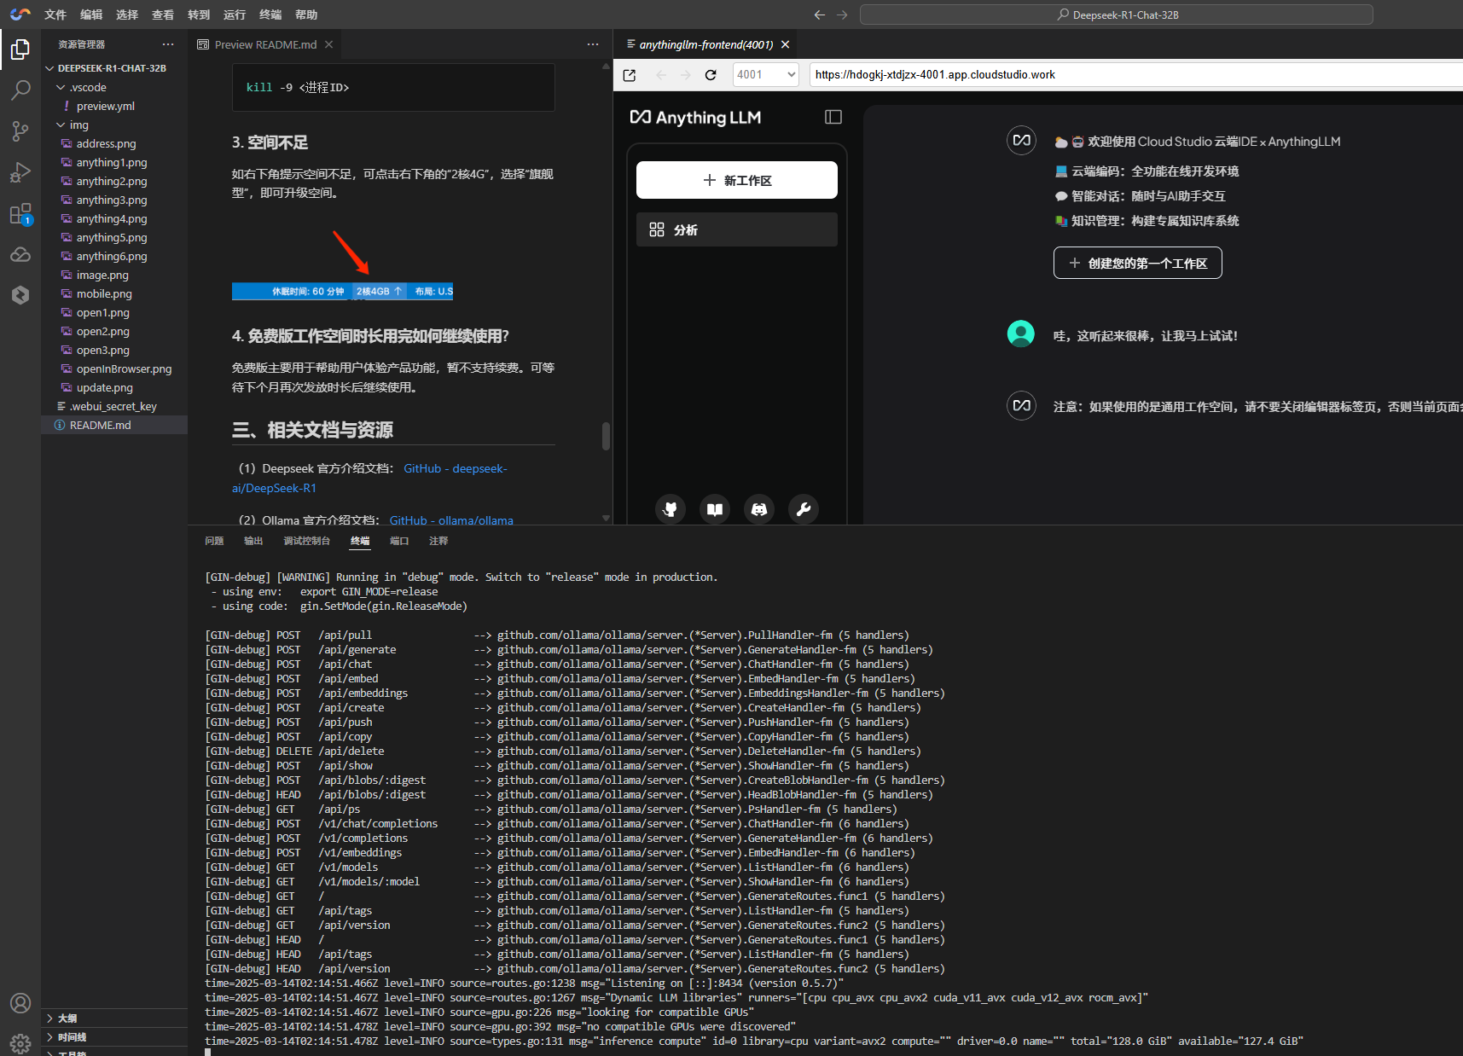Open the 编辑 menu
The image size is (1463, 1056).
coord(91,15)
